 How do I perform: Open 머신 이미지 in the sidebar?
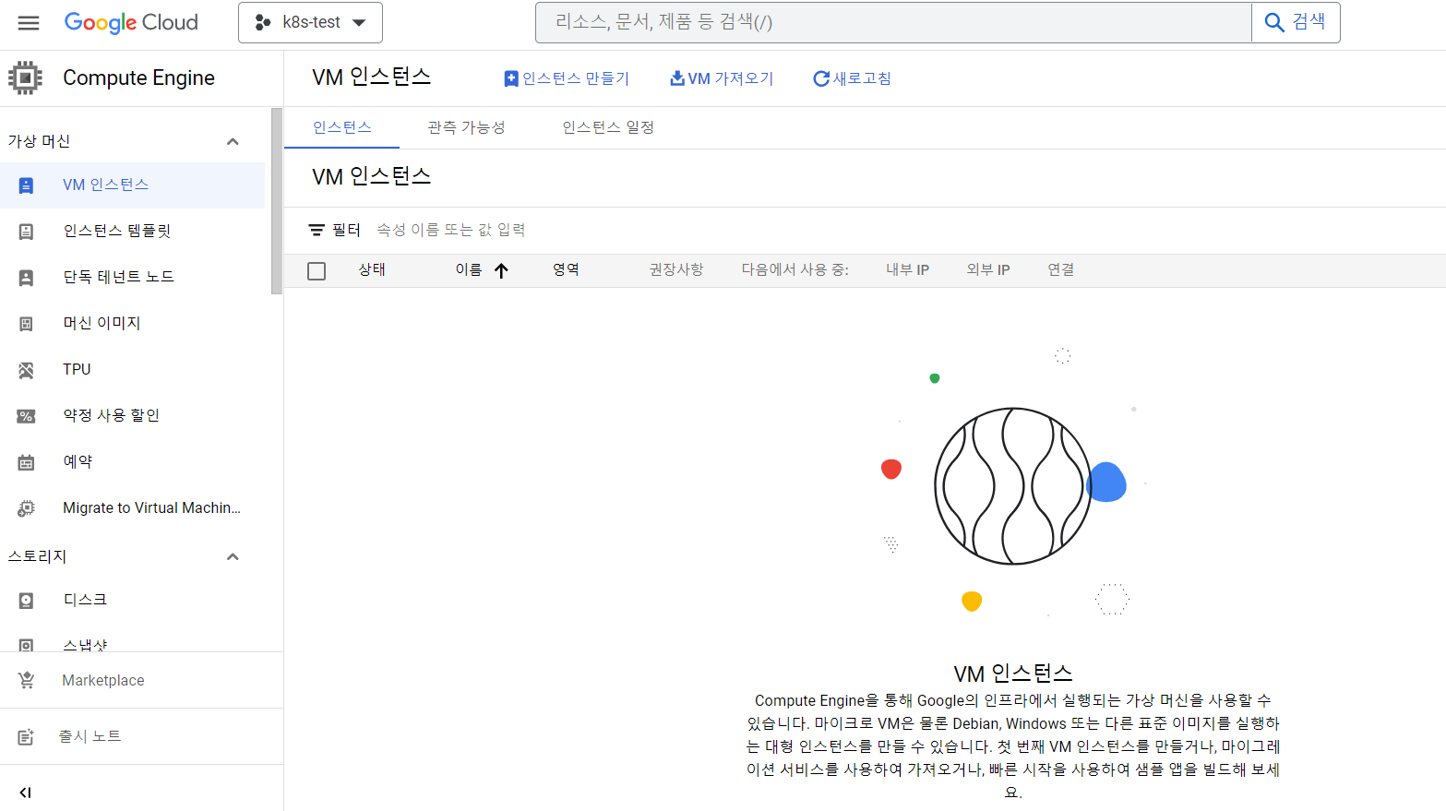(x=133, y=324)
